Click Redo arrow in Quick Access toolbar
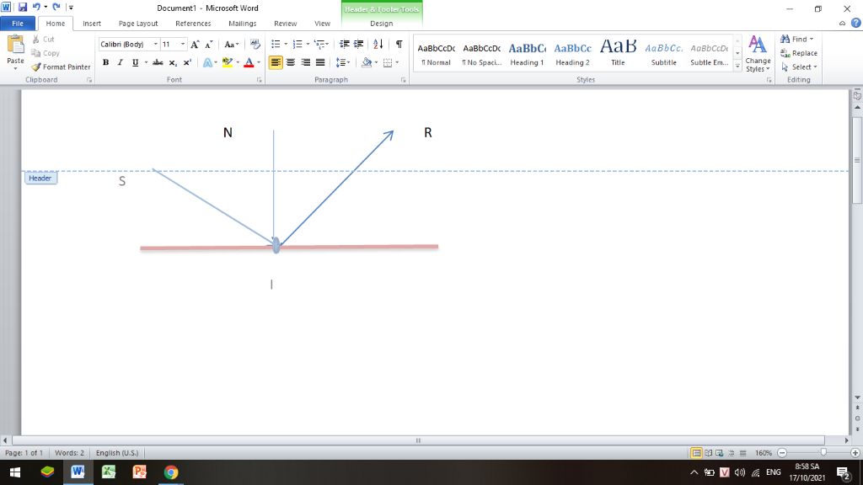This screenshot has width=863, height=485. tap(56, 7)
